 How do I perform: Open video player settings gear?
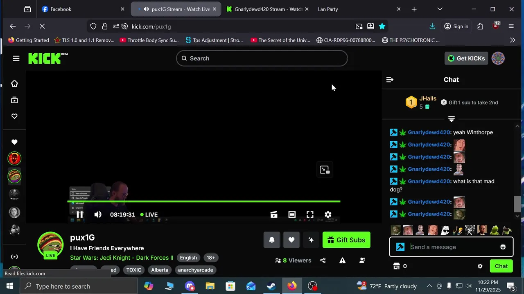328,214
